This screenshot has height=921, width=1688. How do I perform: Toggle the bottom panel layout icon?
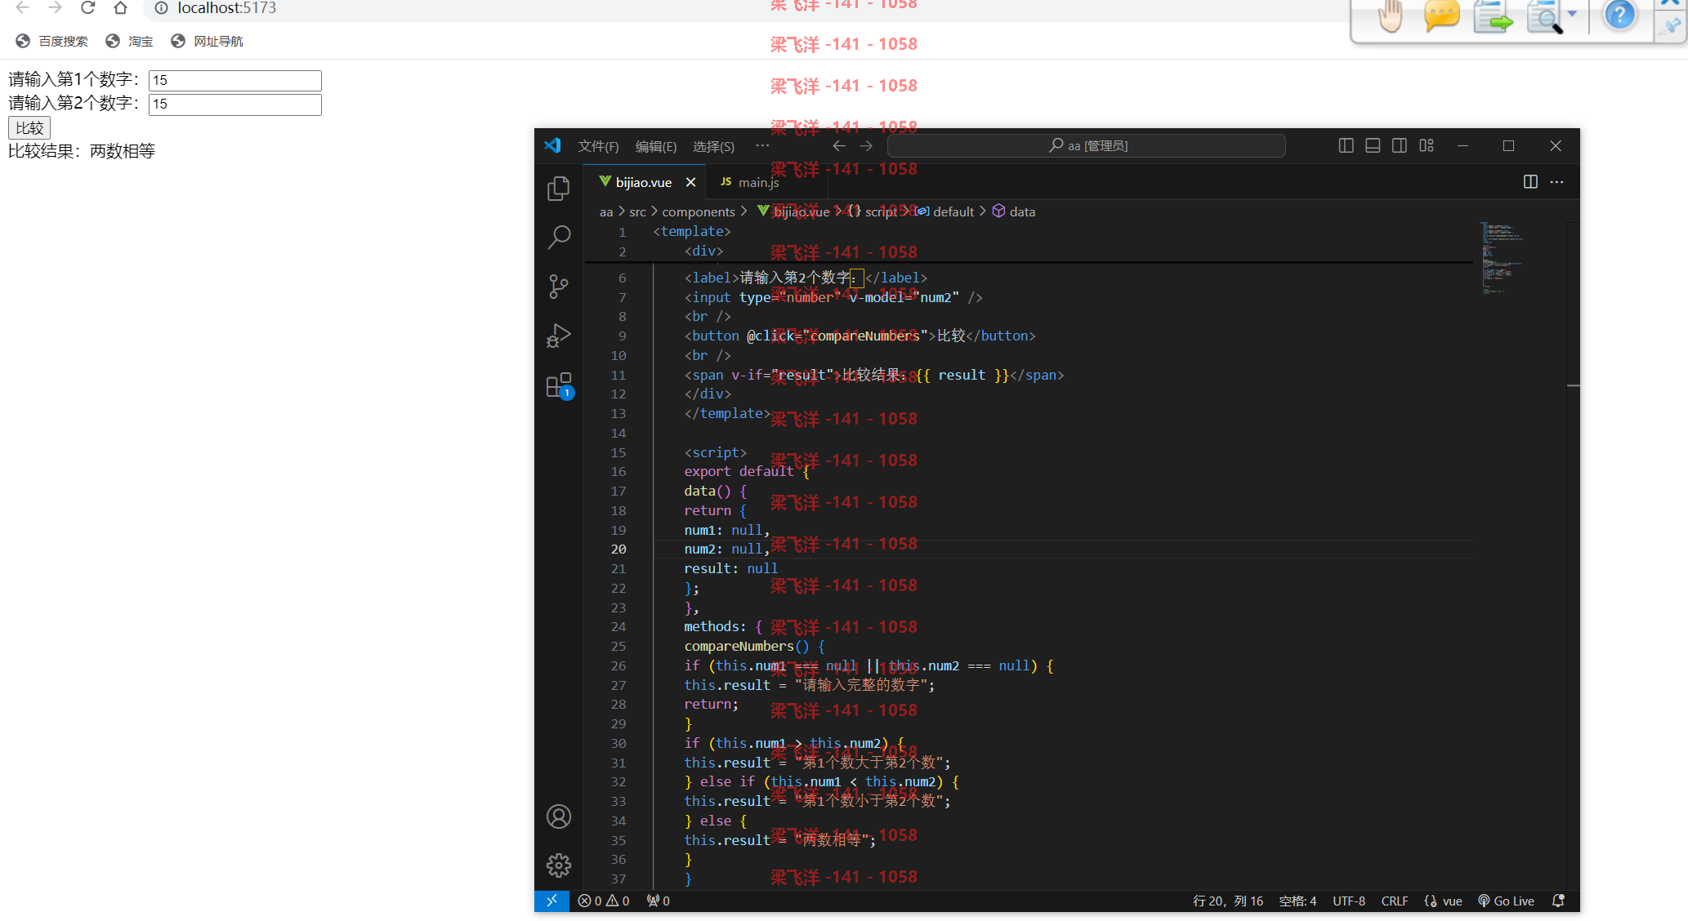point(1373,145)
